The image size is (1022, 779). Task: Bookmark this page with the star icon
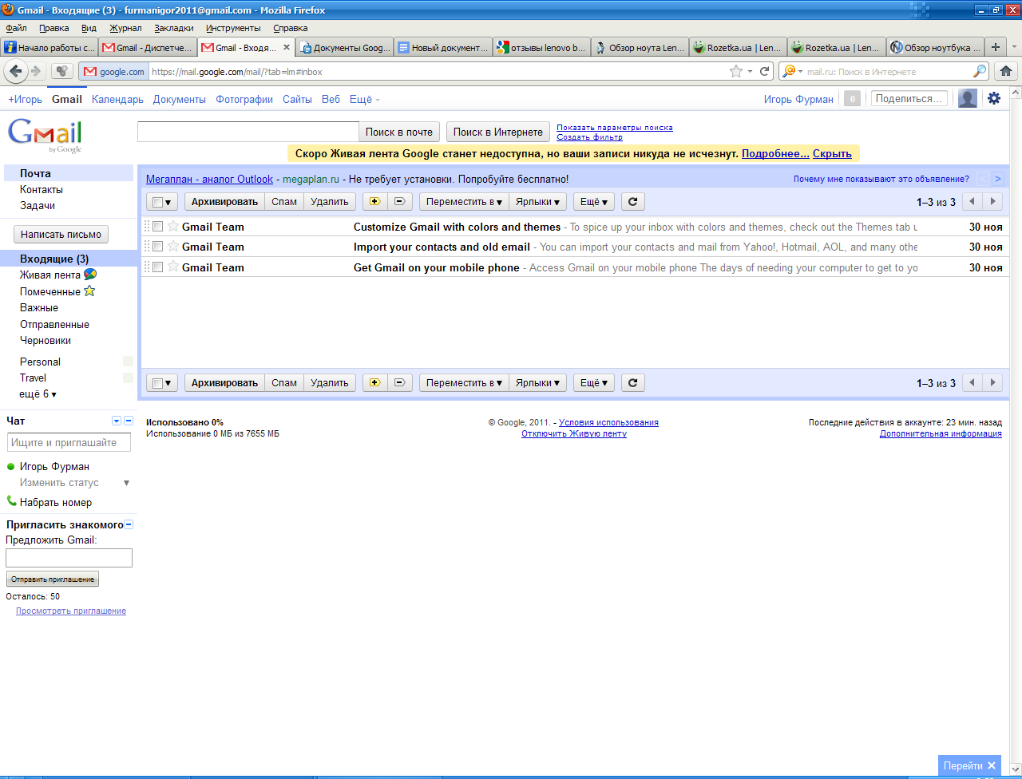[736, 71]
